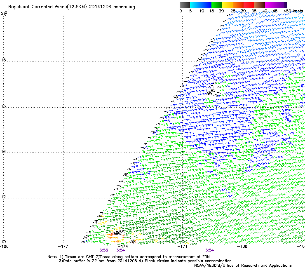Click the legend speed value "25"
Image resolution: width=305 pixels, height=268 pixels.
(233, 11)
